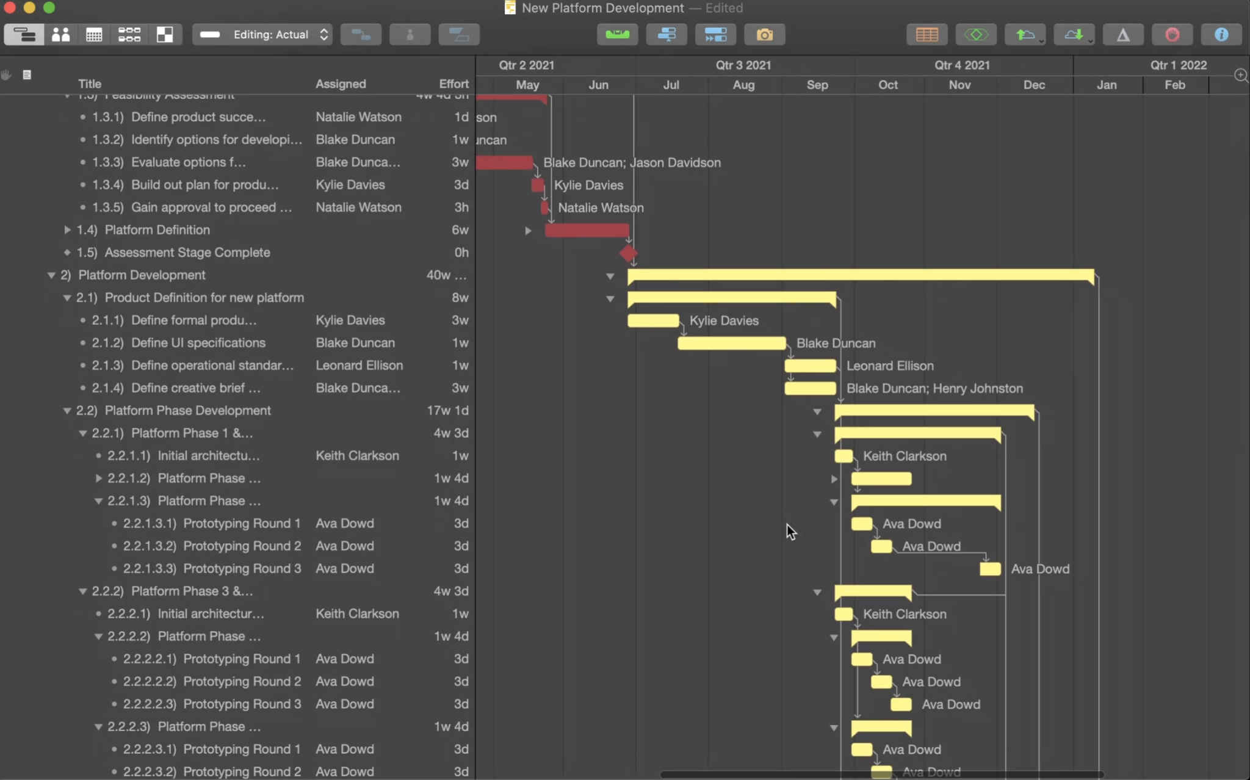The image size is (1250, 780).
Task: Toggle the Inspector info panel
Action: pos(1221,35)
